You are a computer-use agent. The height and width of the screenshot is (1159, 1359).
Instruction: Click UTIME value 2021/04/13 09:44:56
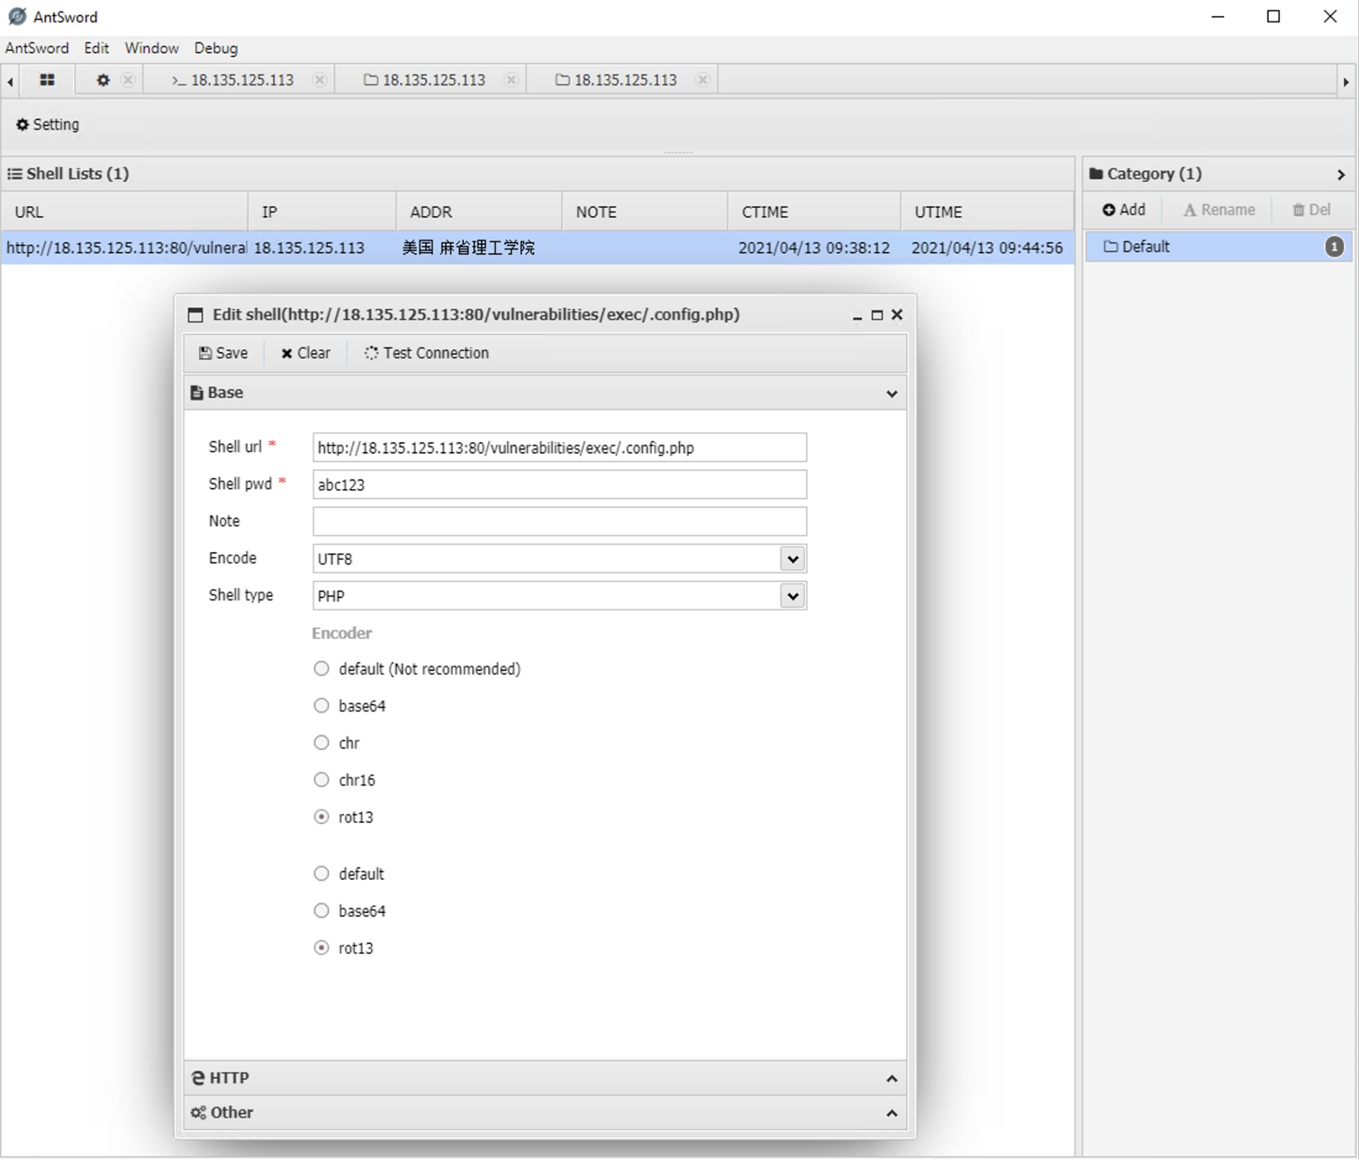[987, 248]
